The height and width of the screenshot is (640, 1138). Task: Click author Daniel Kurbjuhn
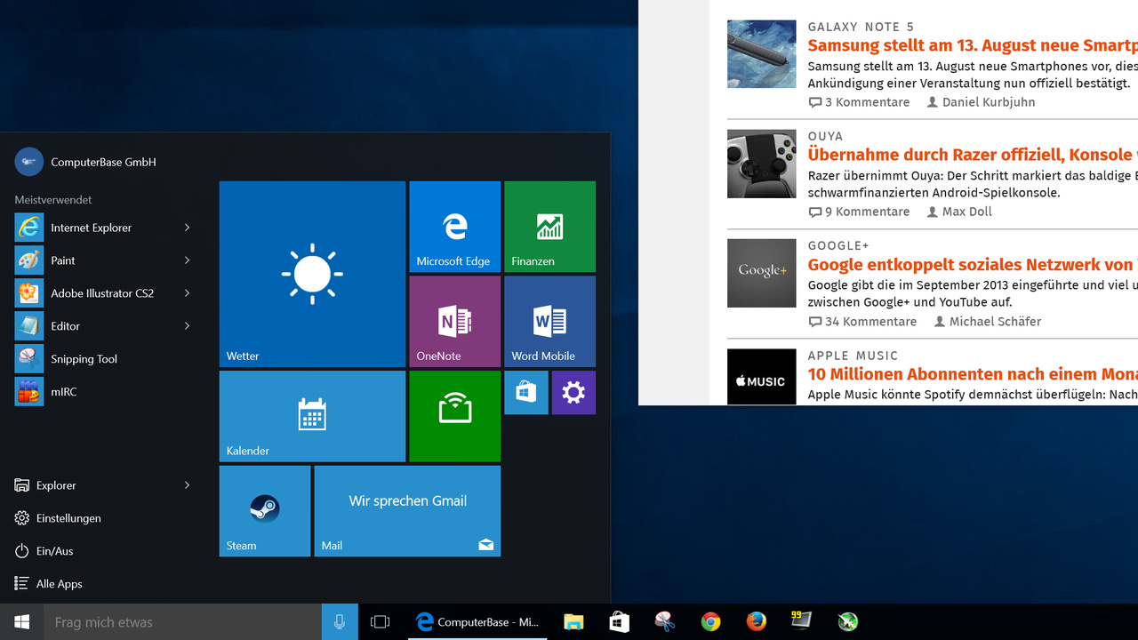click(x=982, y=102)
